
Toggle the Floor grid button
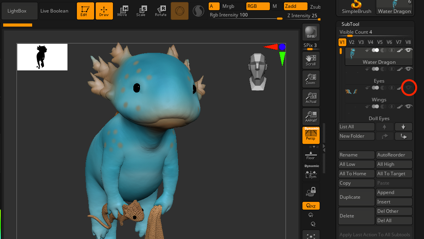pos(310,155)
